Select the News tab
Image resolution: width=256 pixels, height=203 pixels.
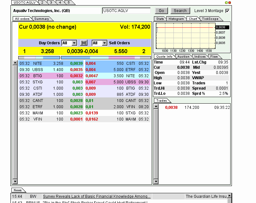(x=18, y=190)
